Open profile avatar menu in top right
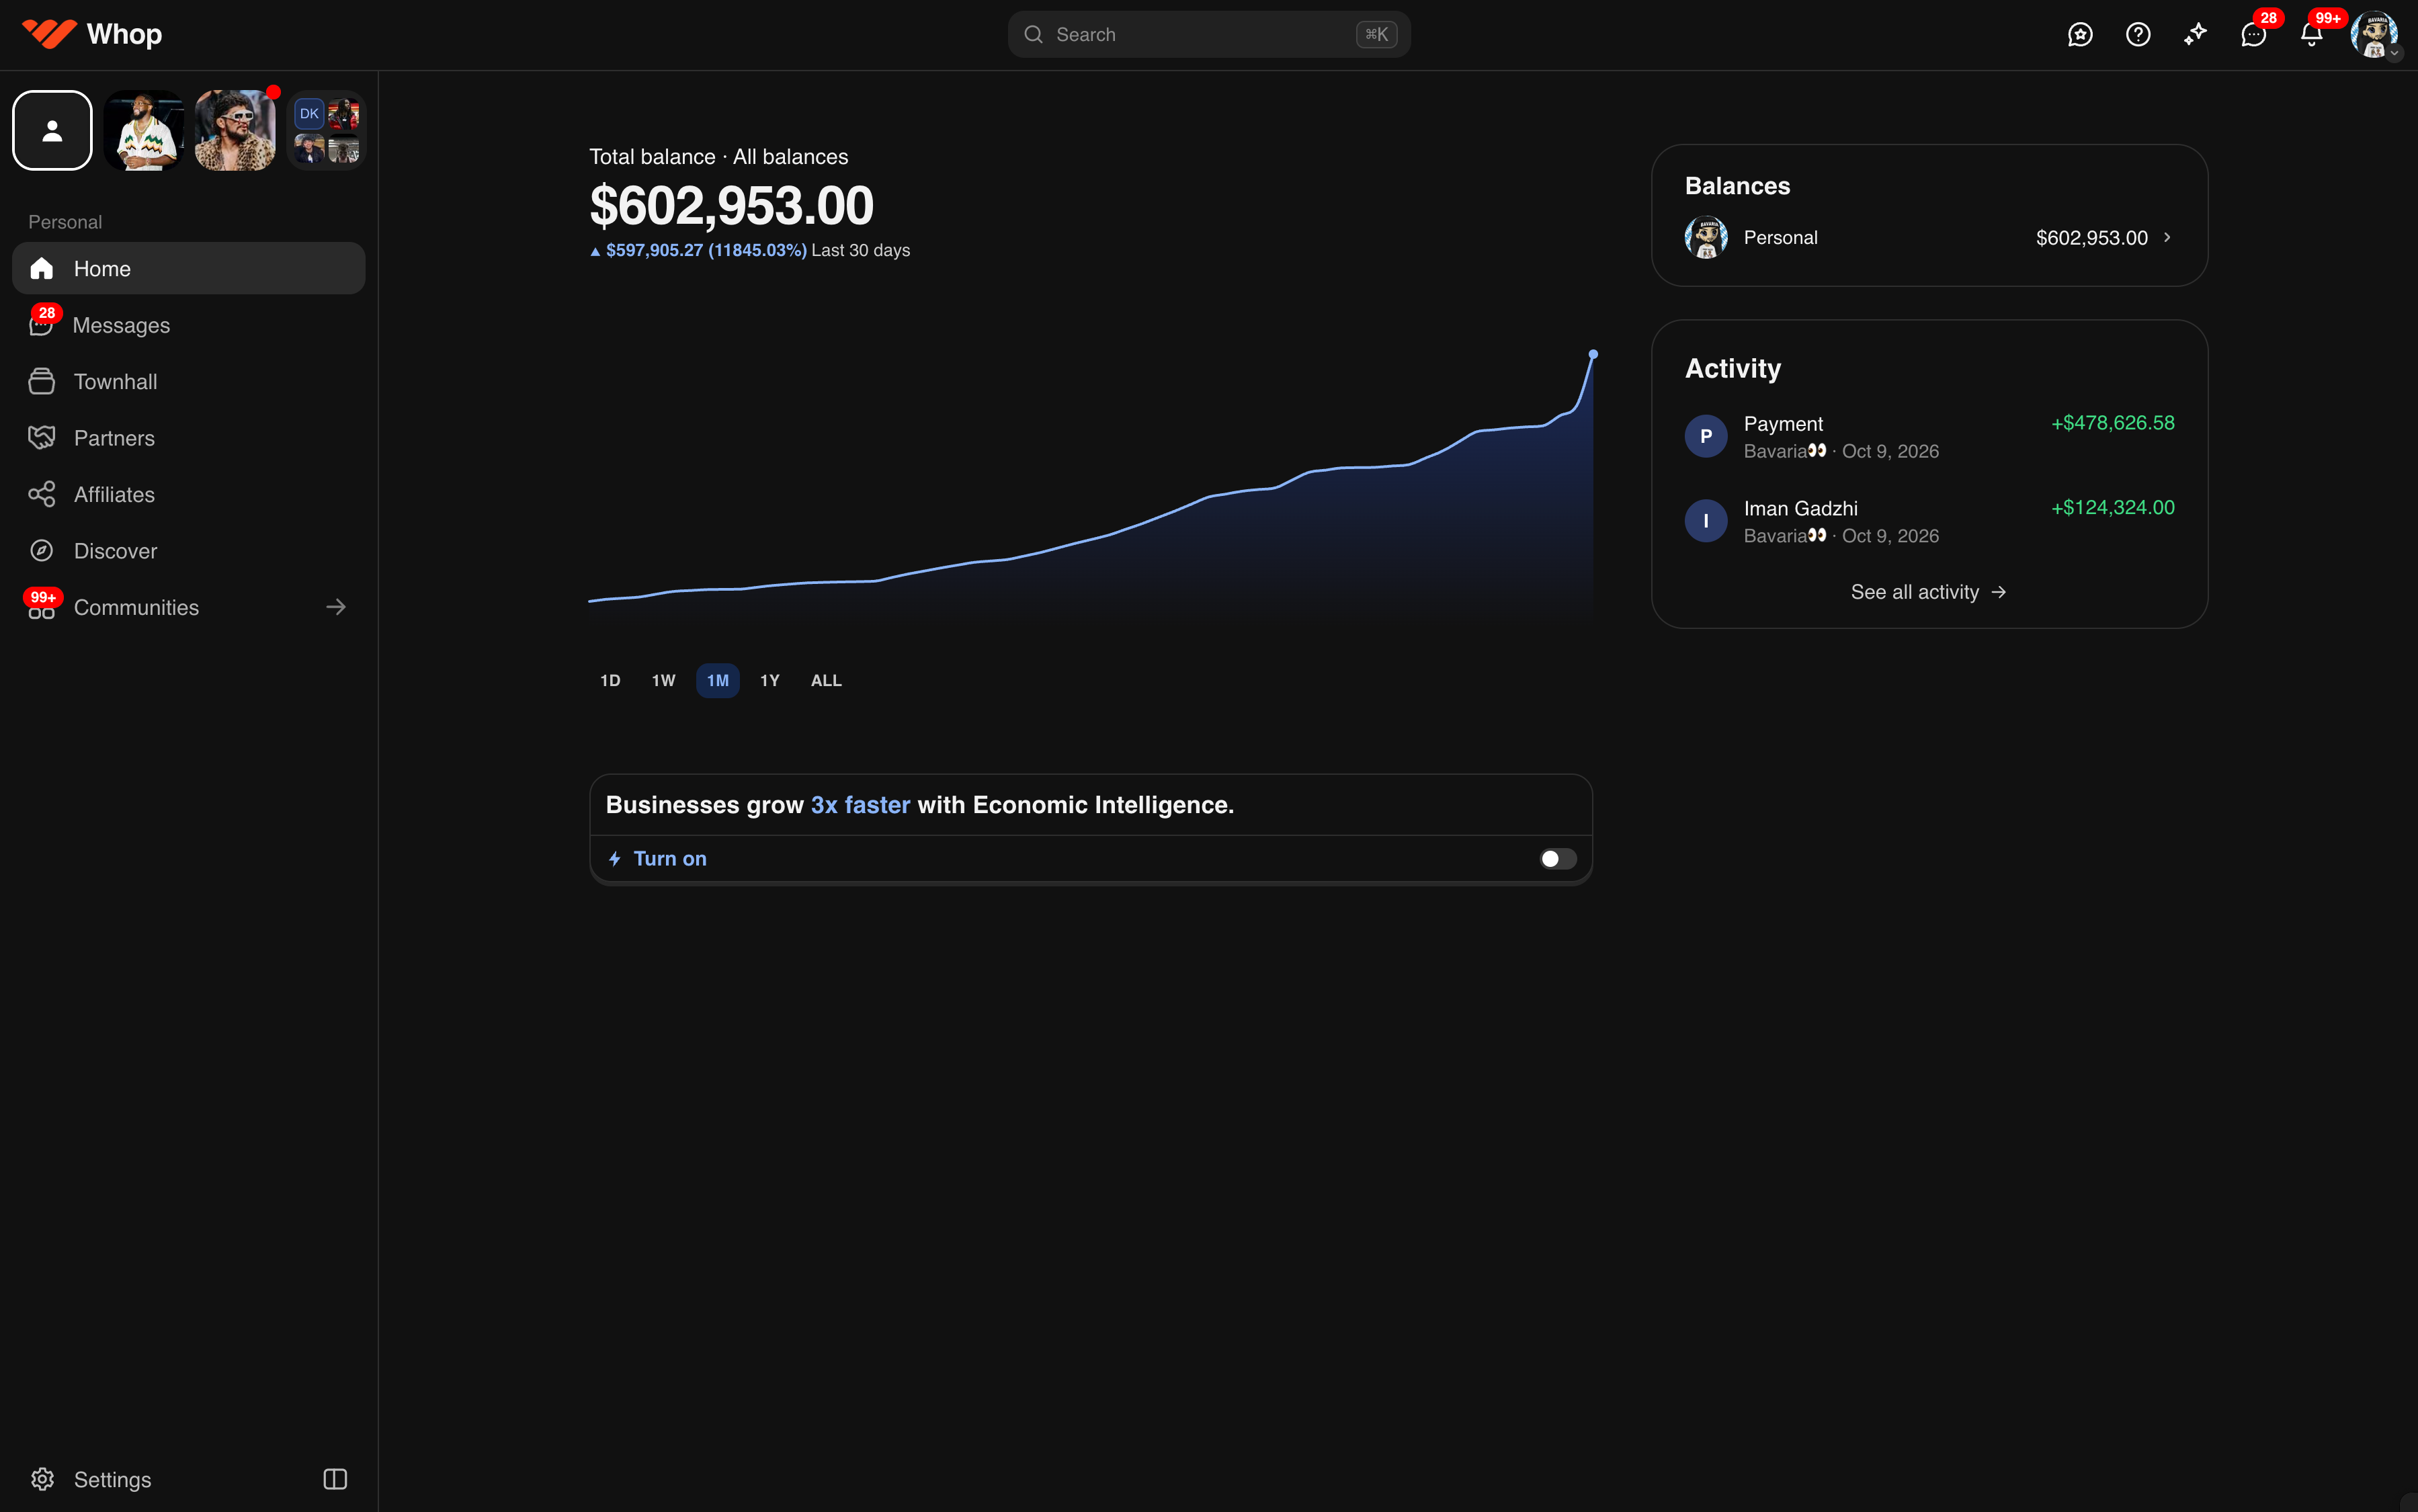The image size is (2418, 1512). tap(2374, 34)
